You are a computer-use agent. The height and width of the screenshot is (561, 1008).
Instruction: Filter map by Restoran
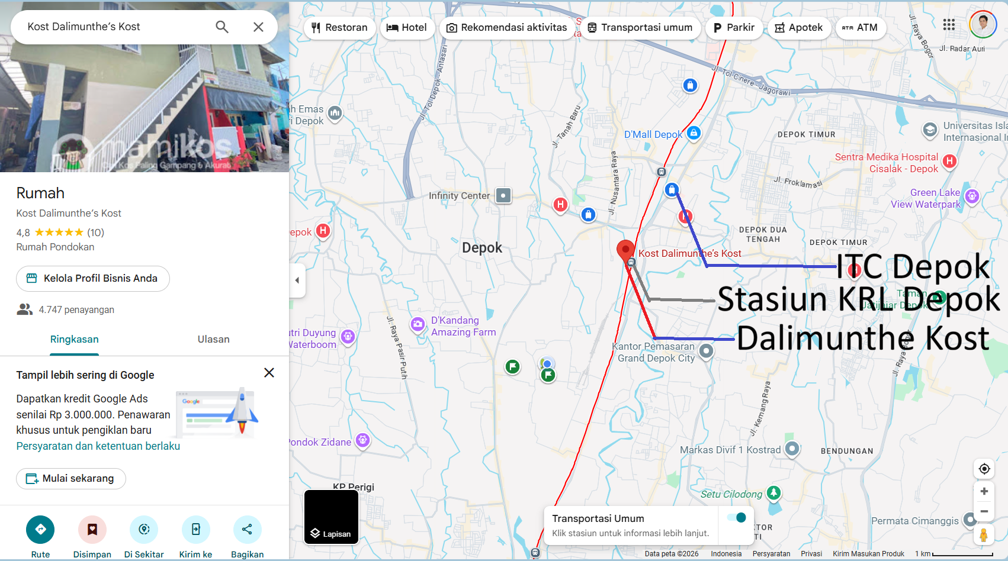pyautogui.click(x=339, y=28)
